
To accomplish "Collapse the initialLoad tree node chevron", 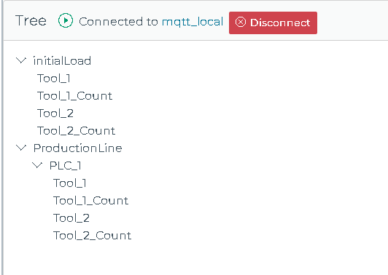I will click(x=21, y=60).
